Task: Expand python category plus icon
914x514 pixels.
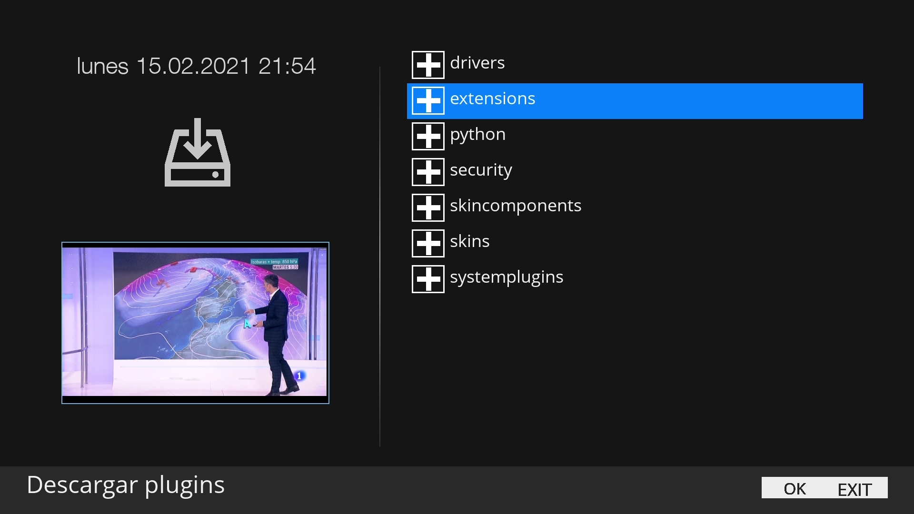Action: tap(428, 136)
